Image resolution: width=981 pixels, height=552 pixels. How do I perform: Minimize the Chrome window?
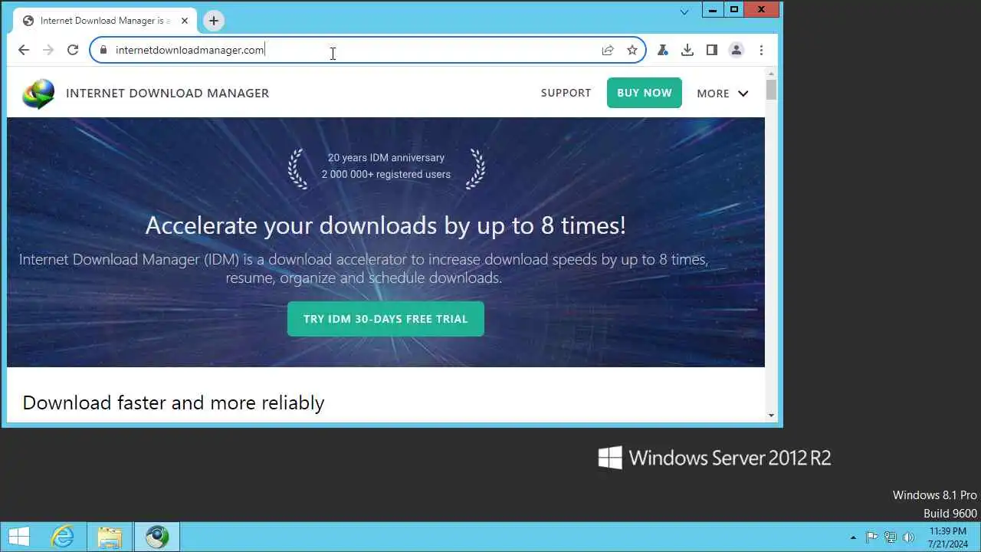[713, 10]
